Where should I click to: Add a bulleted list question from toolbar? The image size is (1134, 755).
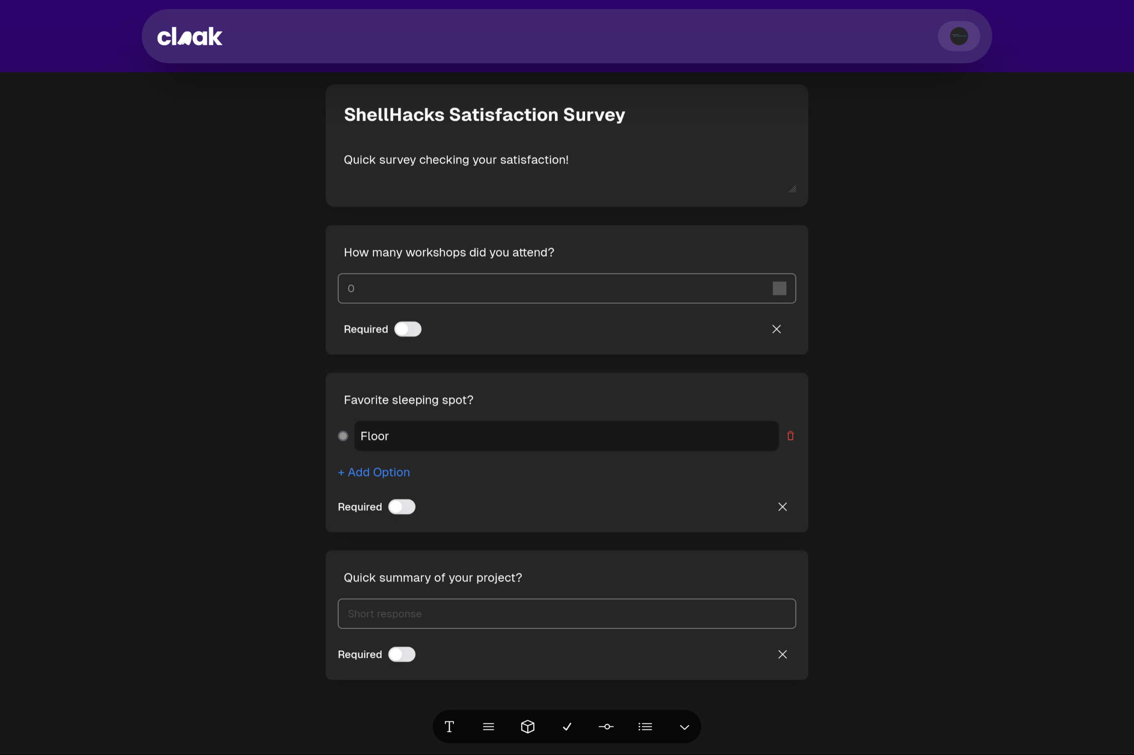pyautogui.click(x=645, y=726)
